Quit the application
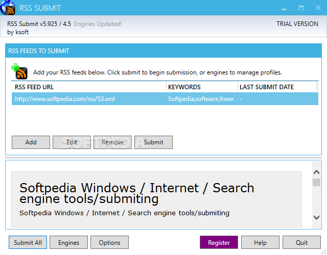This screenshot has height=255, width=327. point(301,242)
